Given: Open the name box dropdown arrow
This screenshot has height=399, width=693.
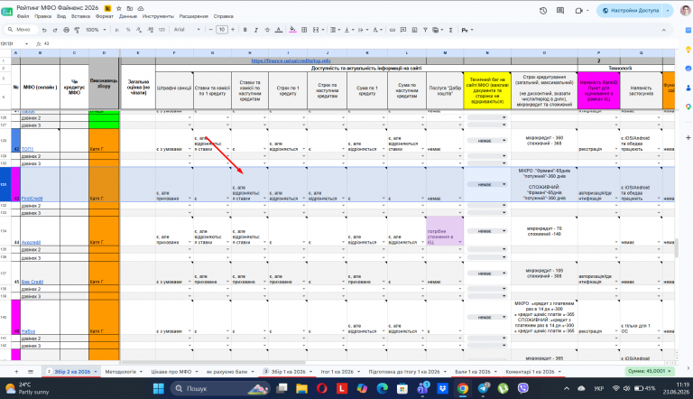Looking at the screenshot, I should 26,44.
